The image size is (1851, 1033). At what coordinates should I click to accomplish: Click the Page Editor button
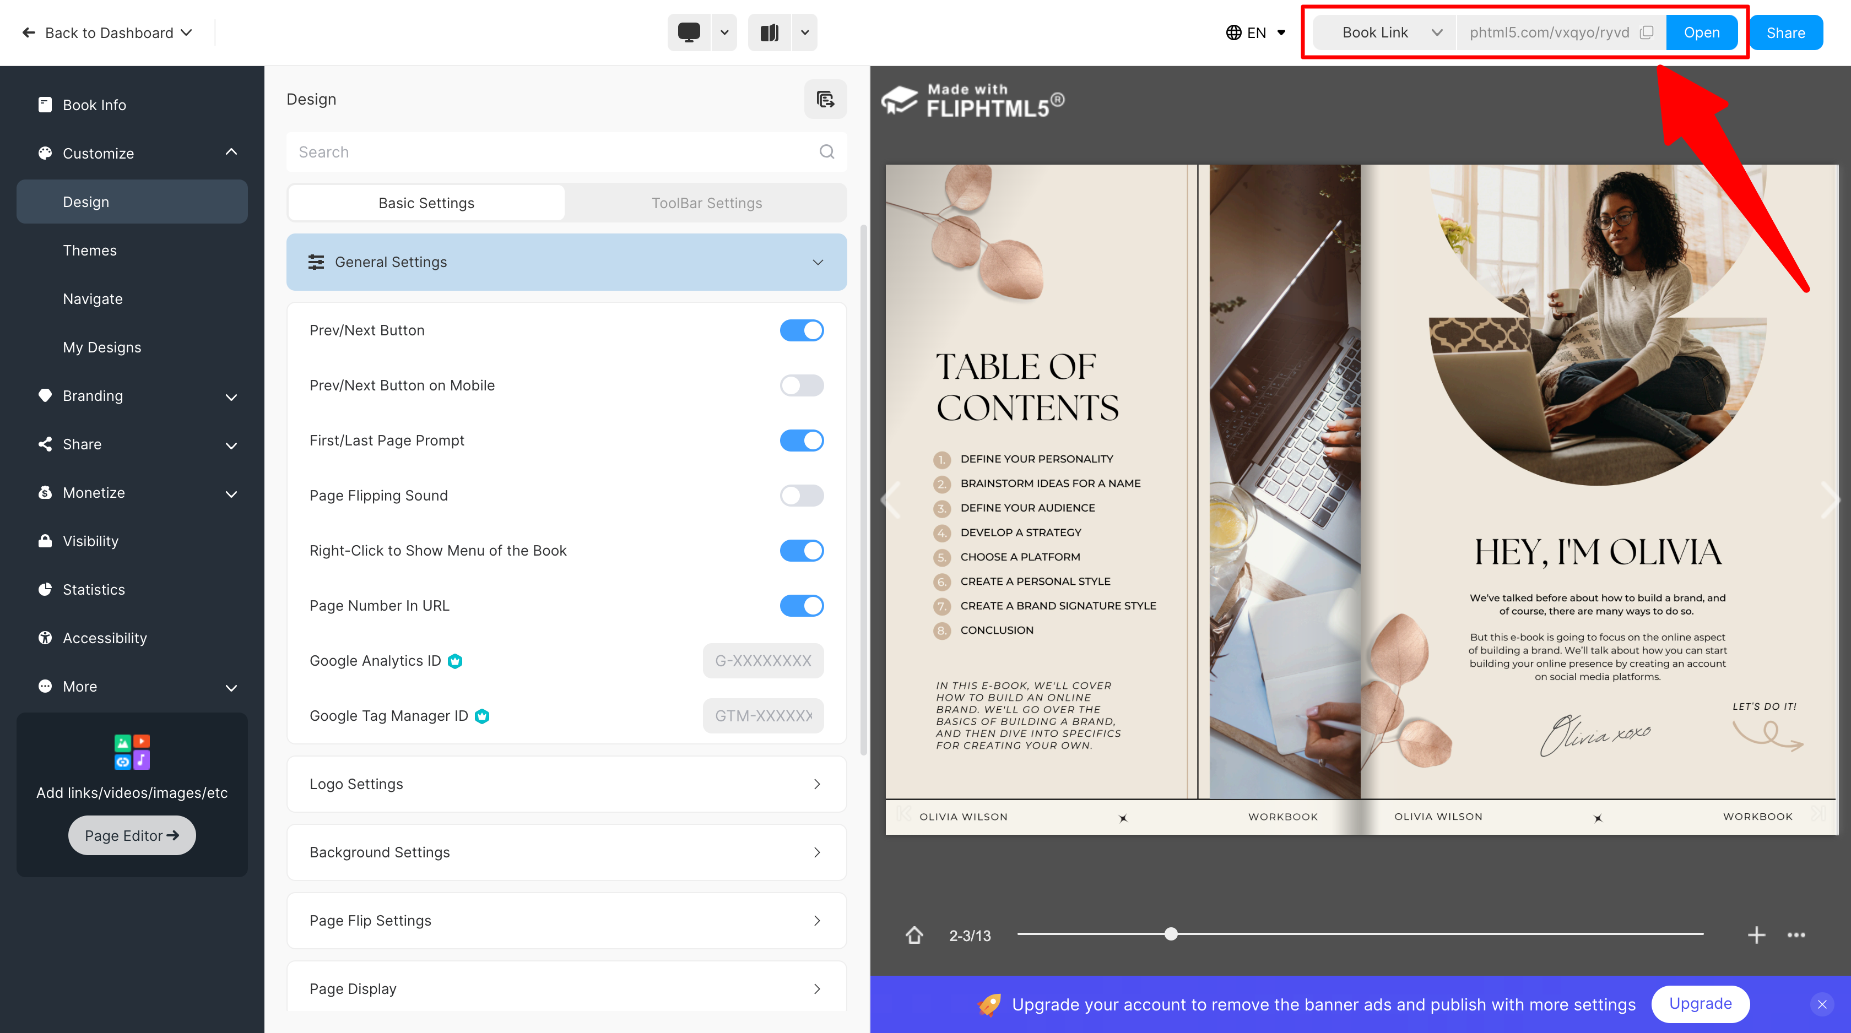[132, 835]
